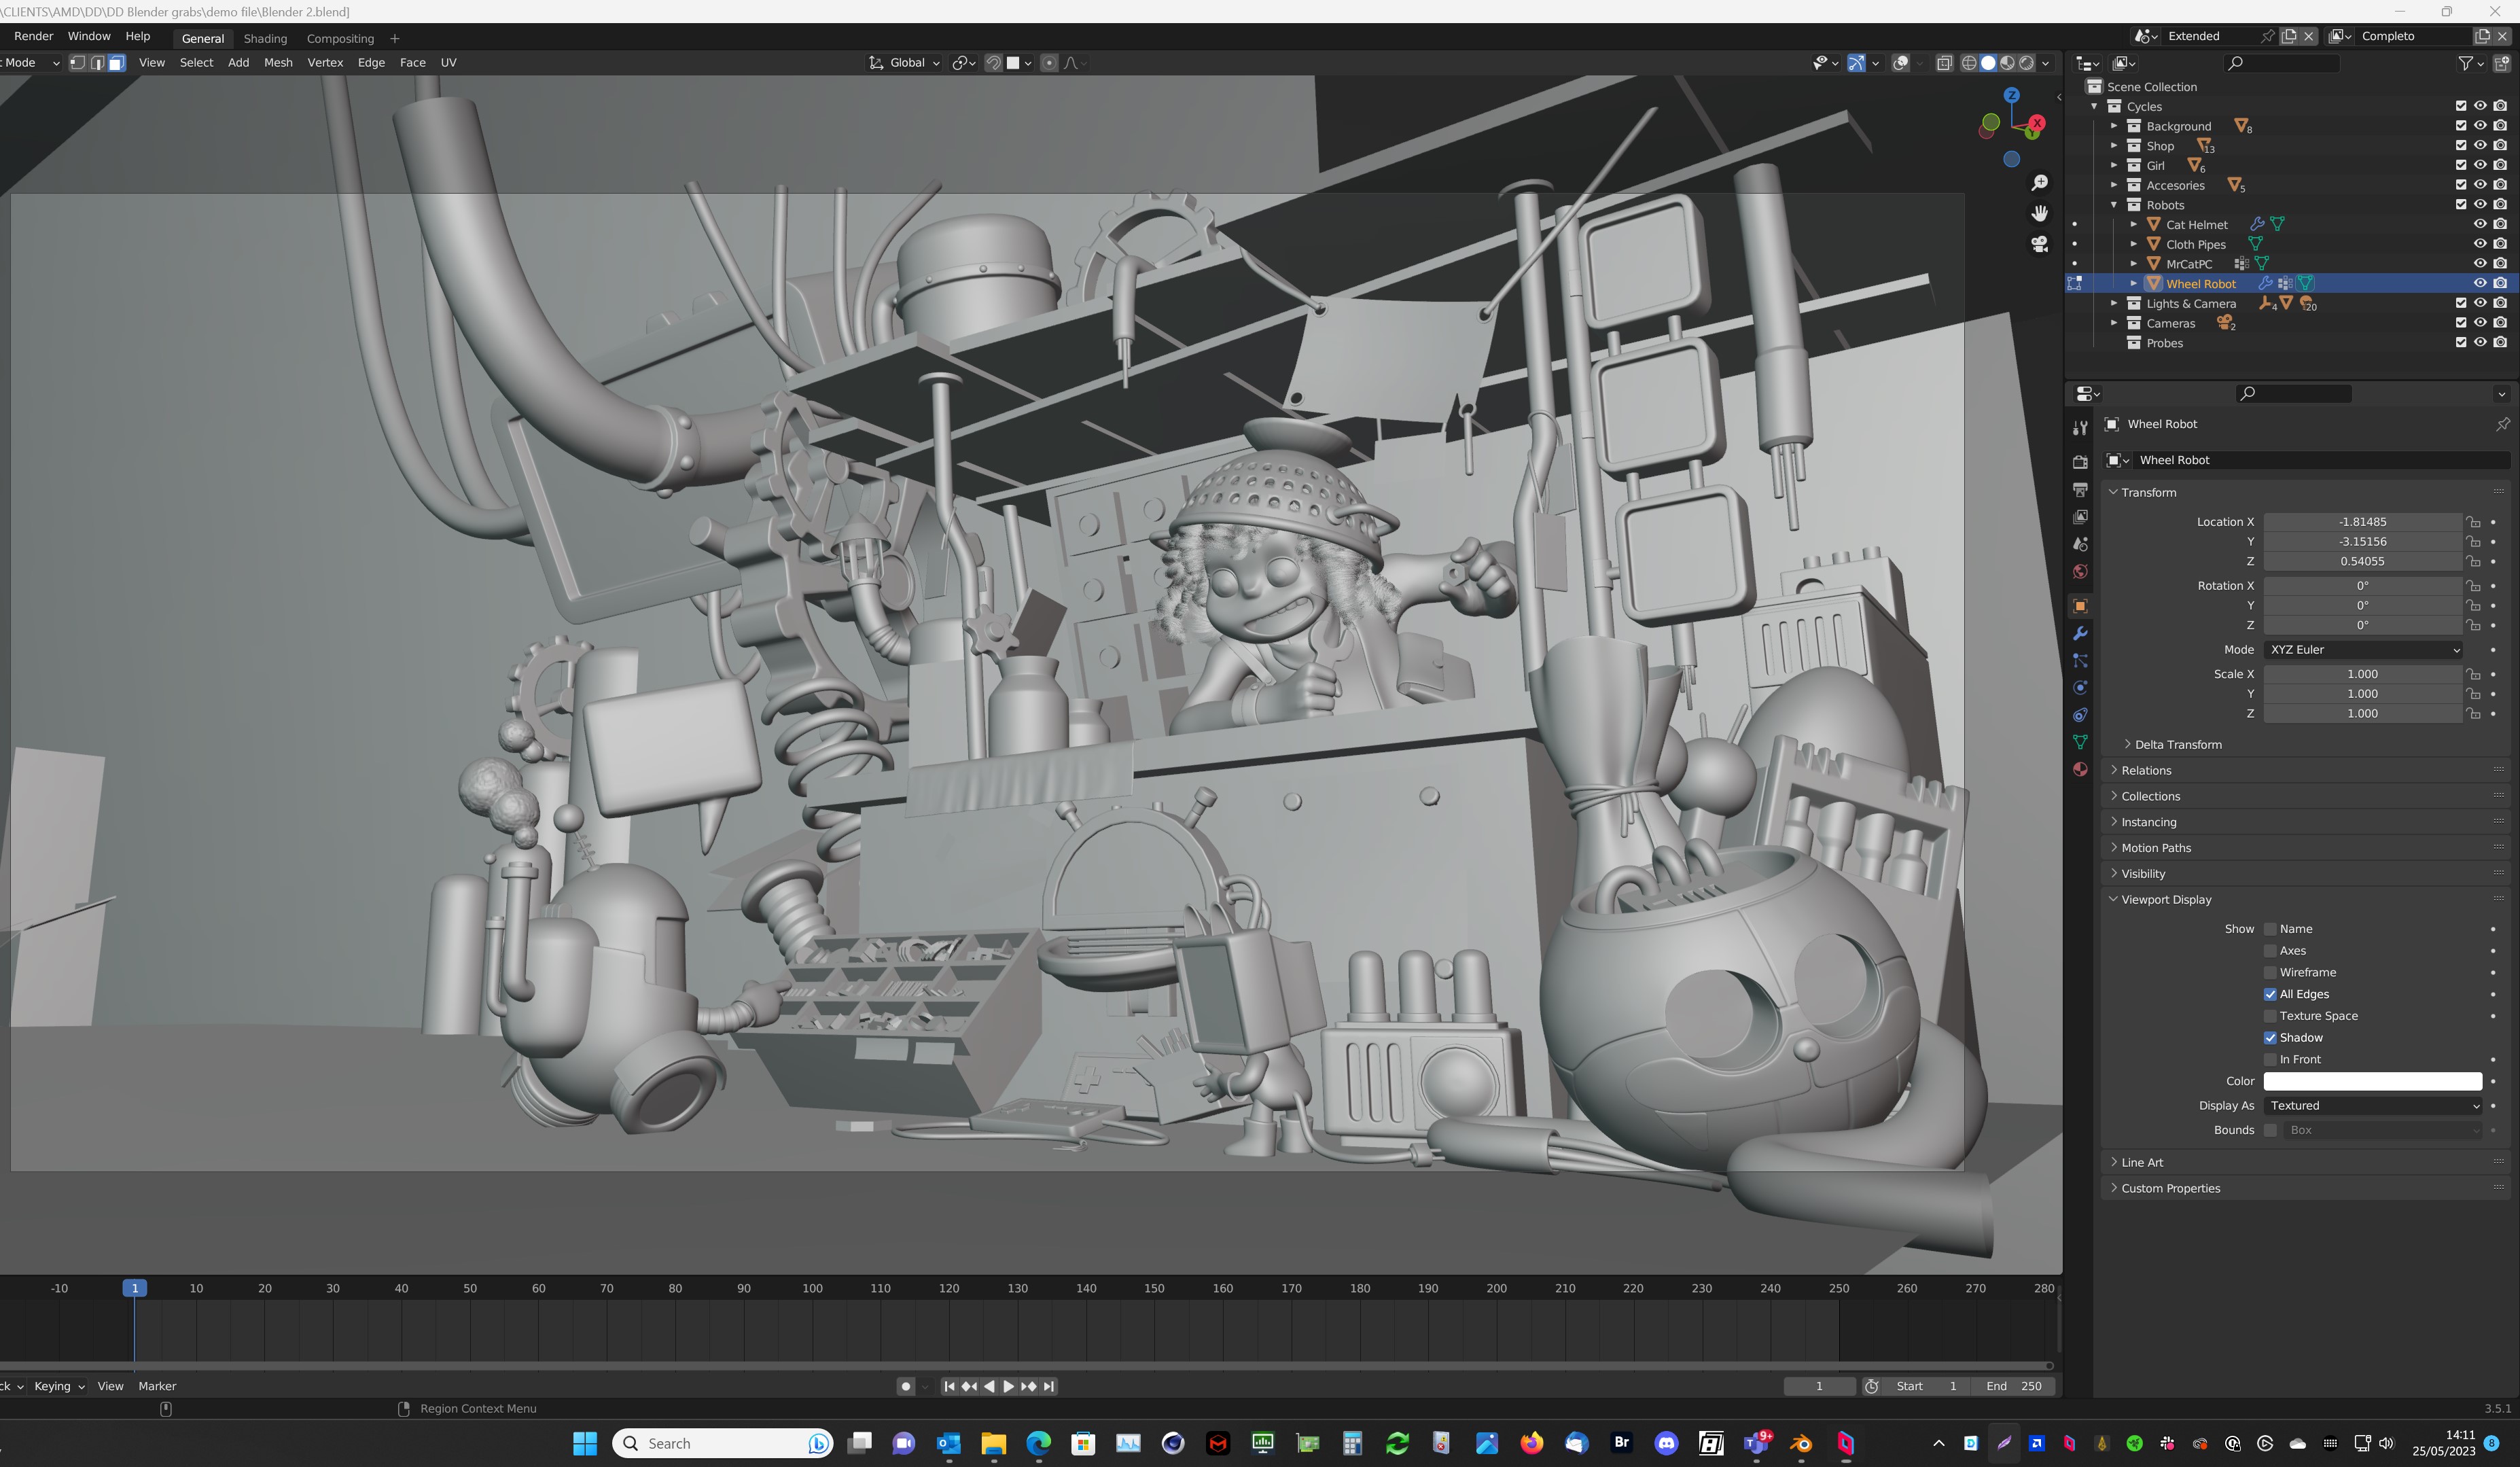The image size is (2520, 1467).
Task: Open the Object Constraints properties tab
Action: pyautogui.click(x=2080, y=715)
